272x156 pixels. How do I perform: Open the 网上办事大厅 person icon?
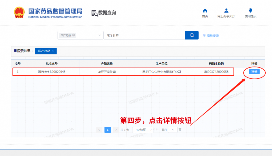pos(226,11)
